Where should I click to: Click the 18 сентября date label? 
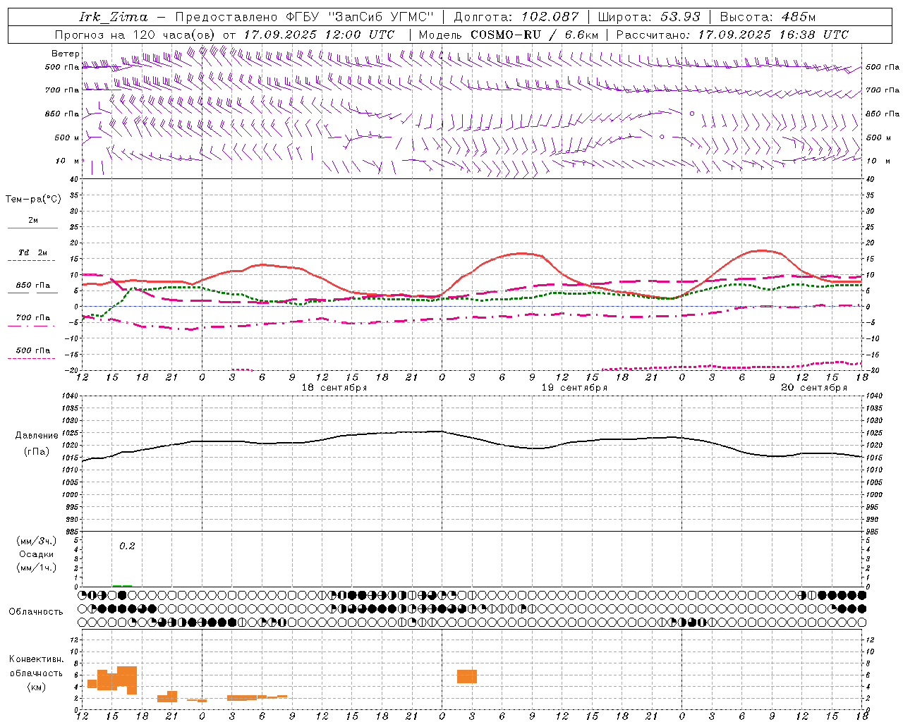tap(334, 388)
